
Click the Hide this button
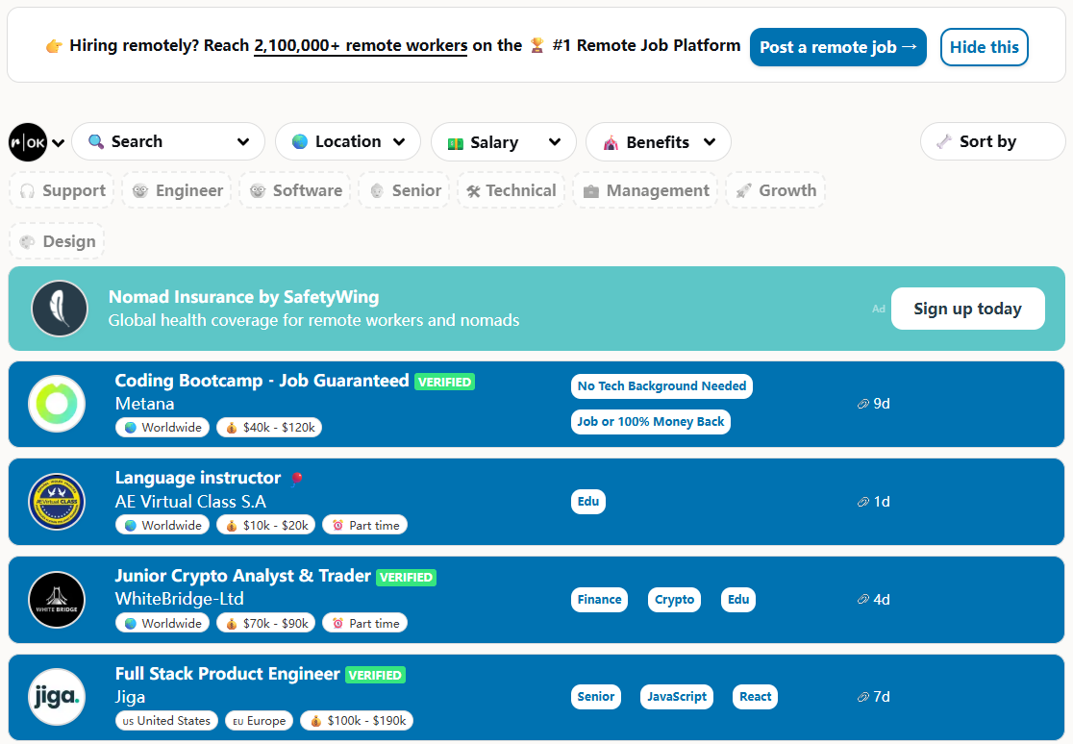(984, 47)
